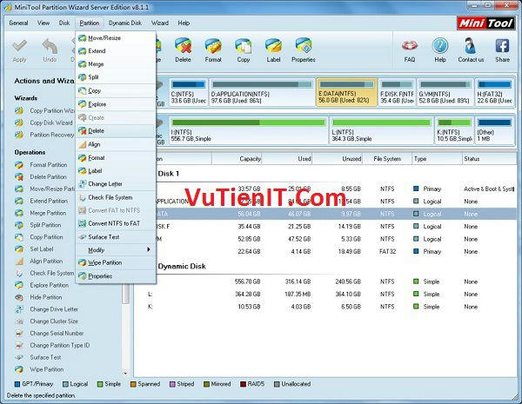The height and width of the screenshot is (404, 522).
Task: Open Partition Recovery wizard in sidebar
Action: pos(52,135)
